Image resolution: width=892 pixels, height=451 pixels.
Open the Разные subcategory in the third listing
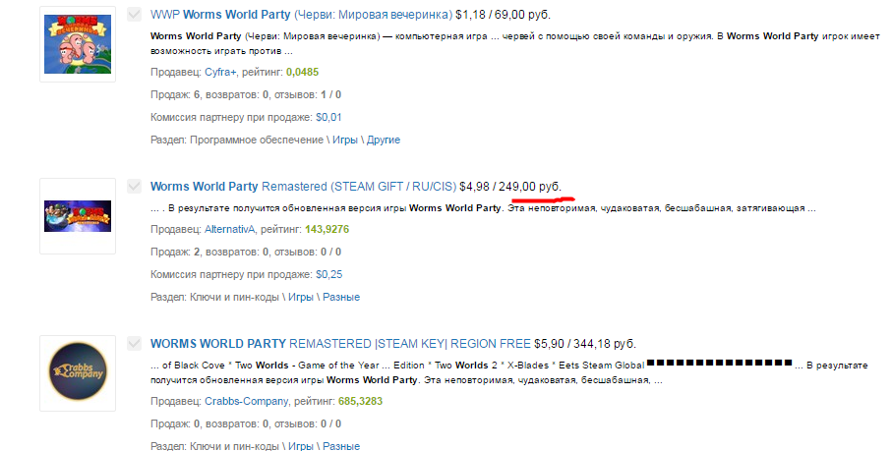(x=341, y=446)
